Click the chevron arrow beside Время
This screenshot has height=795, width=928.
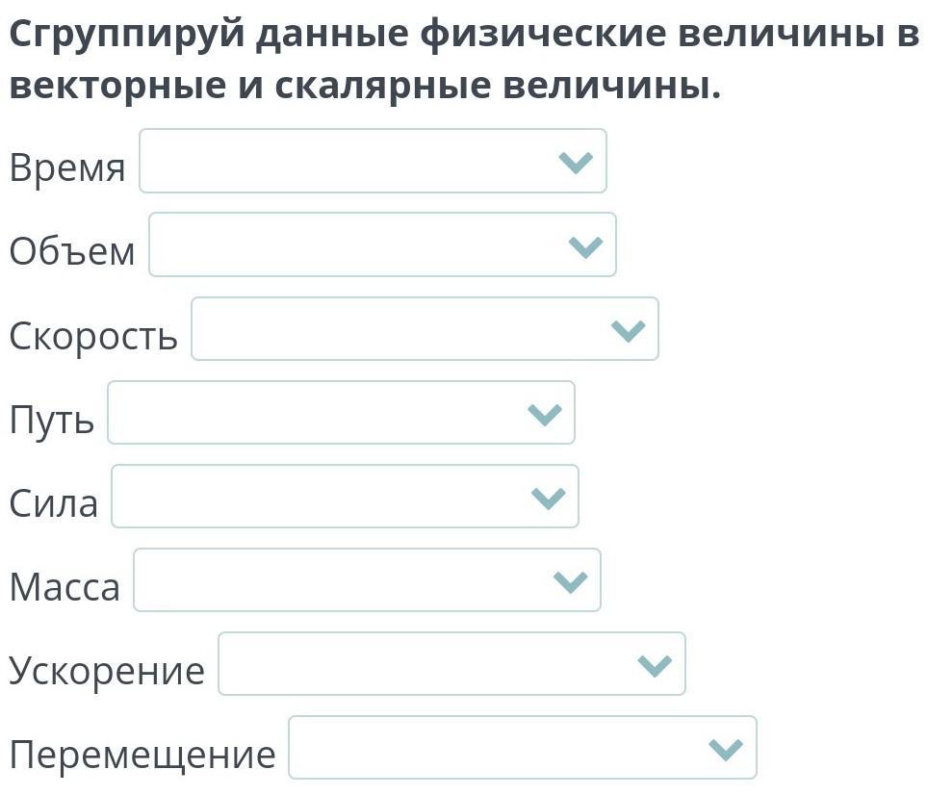coord(576,163)
